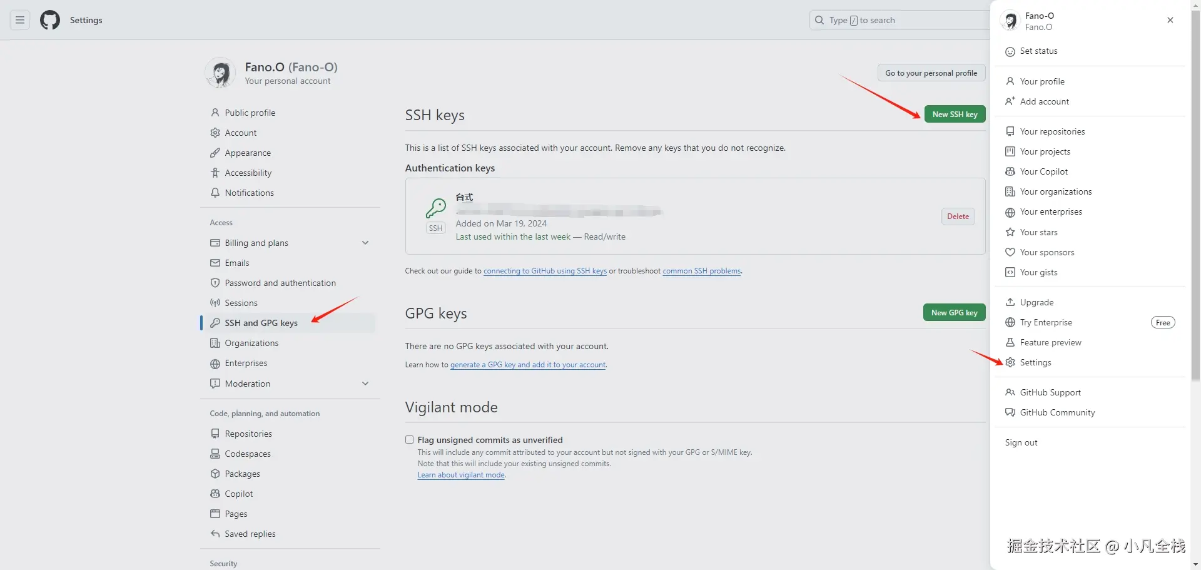Screen dimensions: 1201x570
Task: Select the Notifications bell icon in sidebar
Action: coord(215,193)
